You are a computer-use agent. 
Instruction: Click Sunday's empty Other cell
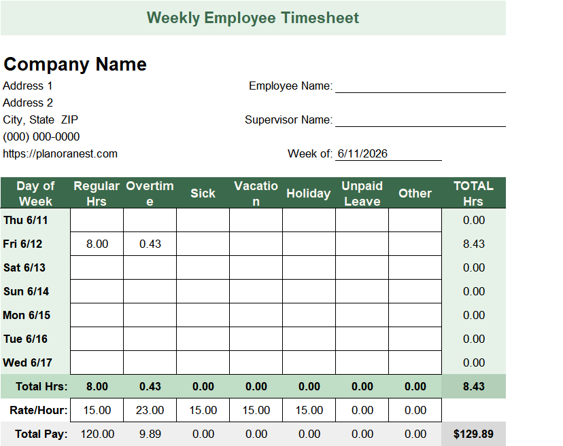point(415,291)
